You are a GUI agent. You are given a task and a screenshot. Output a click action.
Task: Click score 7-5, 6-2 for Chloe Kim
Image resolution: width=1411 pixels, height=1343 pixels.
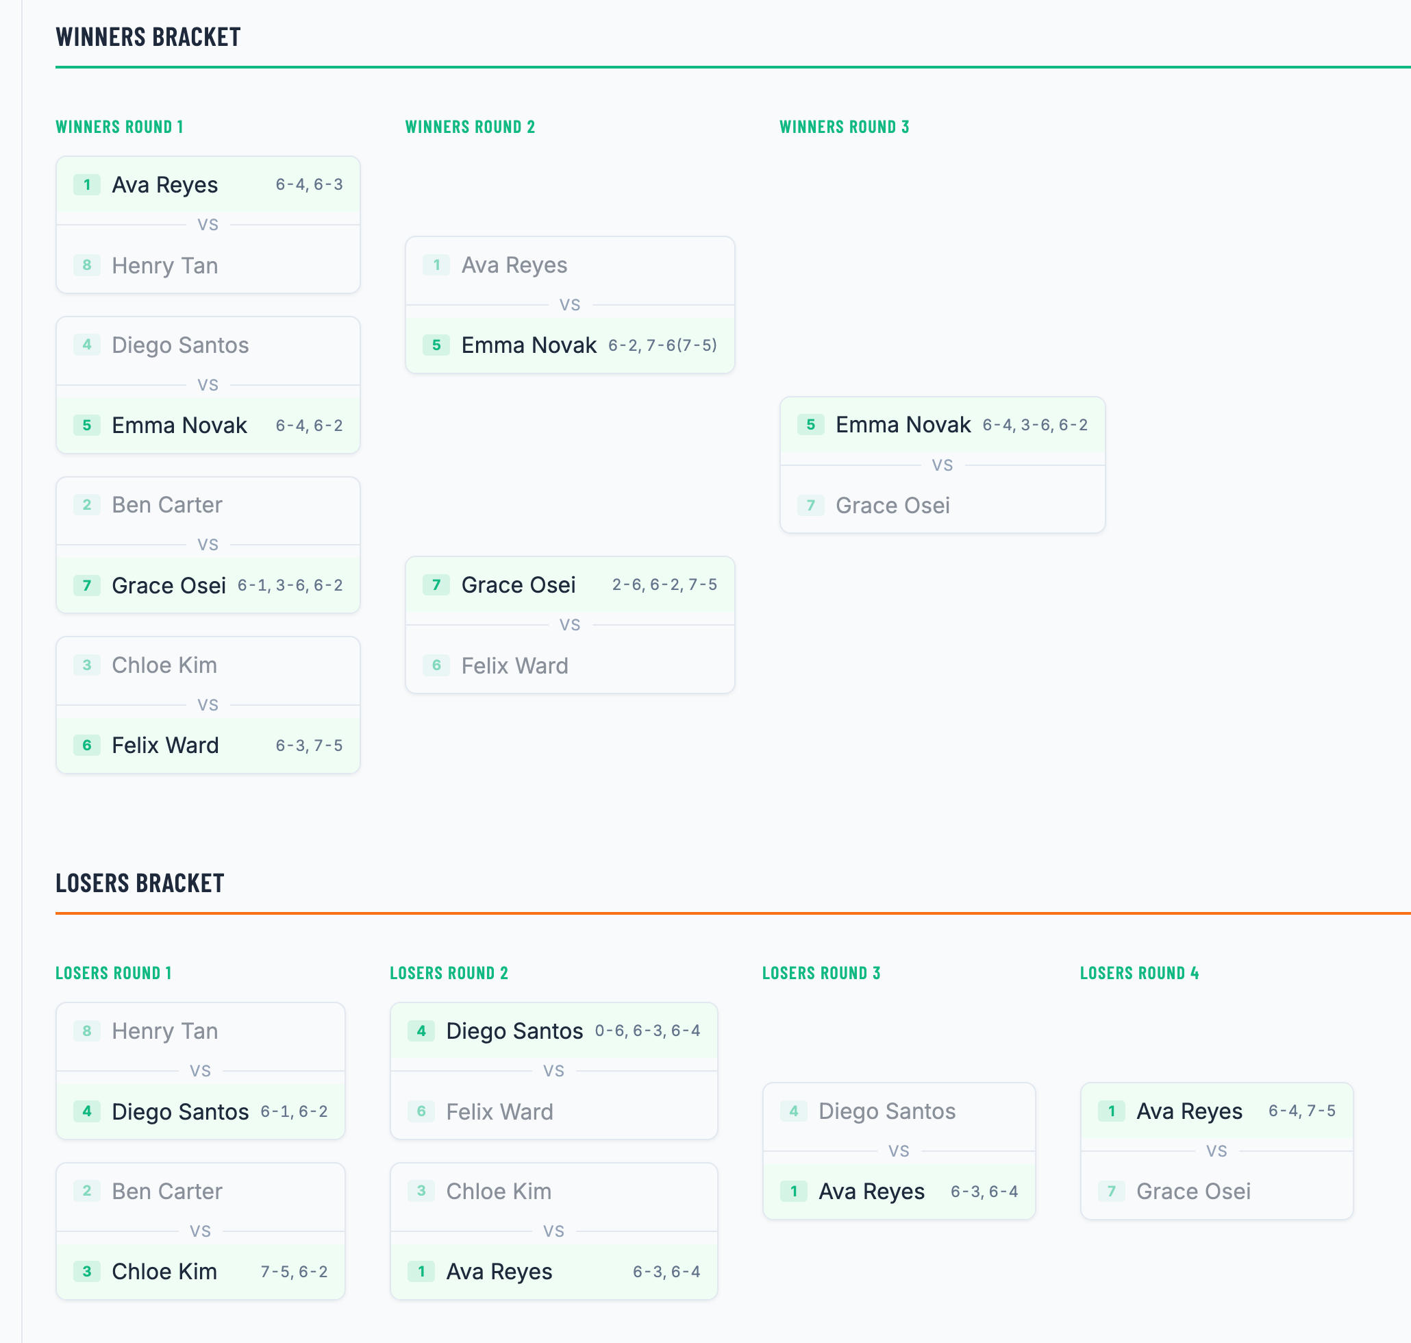point(294,1272)
